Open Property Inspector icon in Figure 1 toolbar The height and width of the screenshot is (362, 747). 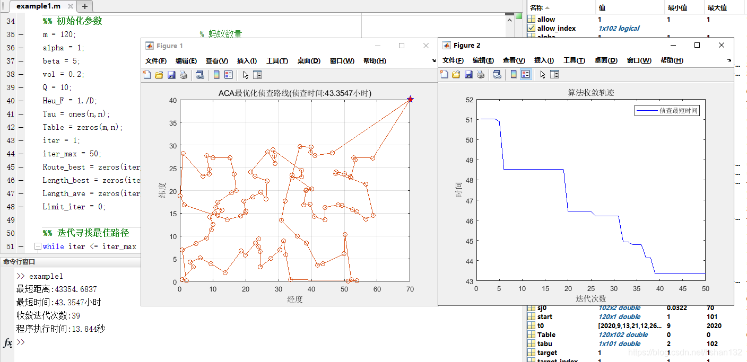click(x=257, y=75)
